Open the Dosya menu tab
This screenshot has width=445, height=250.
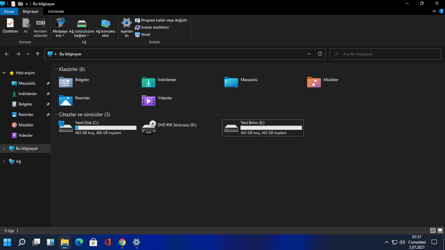[x=9, y=11]
